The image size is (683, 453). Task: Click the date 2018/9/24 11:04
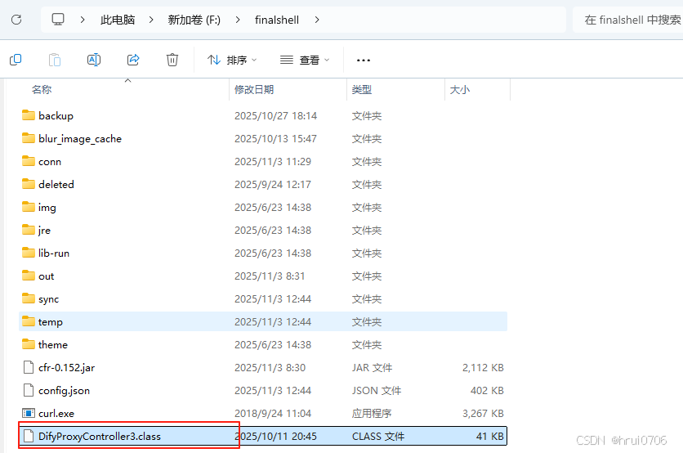tap(273, 413)
